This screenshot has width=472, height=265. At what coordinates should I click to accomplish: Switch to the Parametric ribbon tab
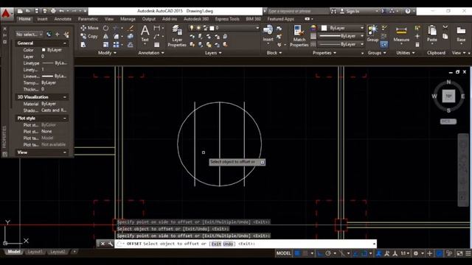coord(88,19)
